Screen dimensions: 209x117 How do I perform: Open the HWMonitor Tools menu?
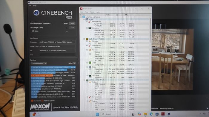point(92,12)
